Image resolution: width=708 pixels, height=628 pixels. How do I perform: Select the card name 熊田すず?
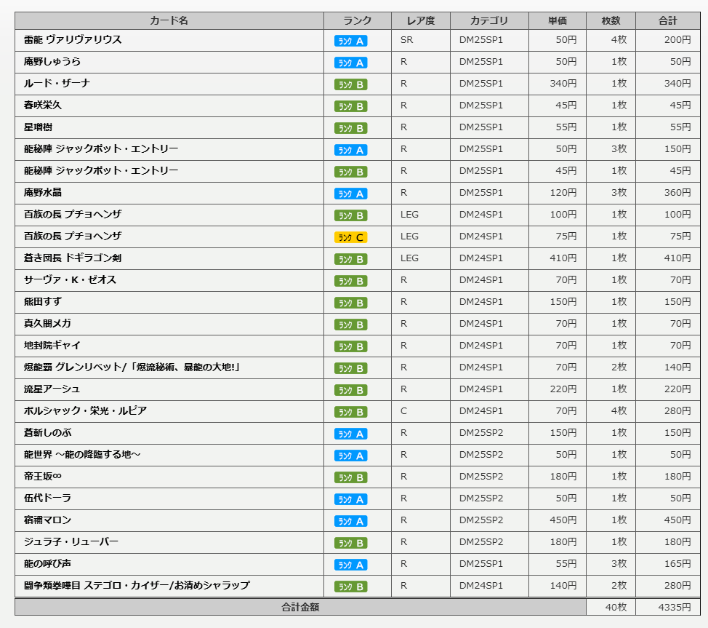[42, 301]
